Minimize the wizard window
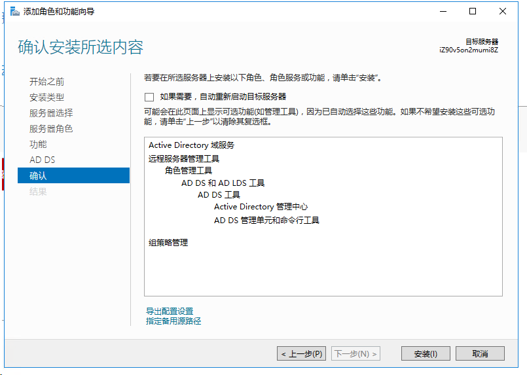Viewport: 527px width, 375px height. [443, 11]
